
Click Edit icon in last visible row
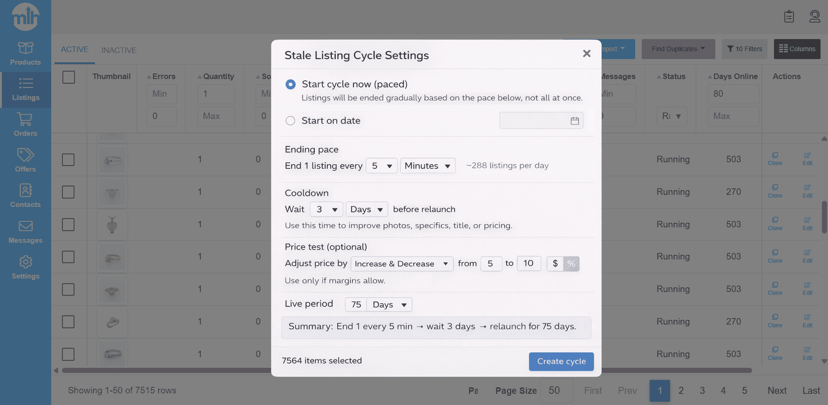coord(807,353)
